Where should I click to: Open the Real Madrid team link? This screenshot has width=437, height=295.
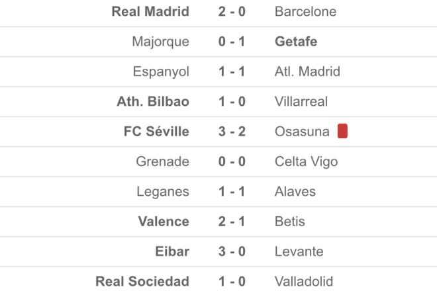(x=150, y=11)
